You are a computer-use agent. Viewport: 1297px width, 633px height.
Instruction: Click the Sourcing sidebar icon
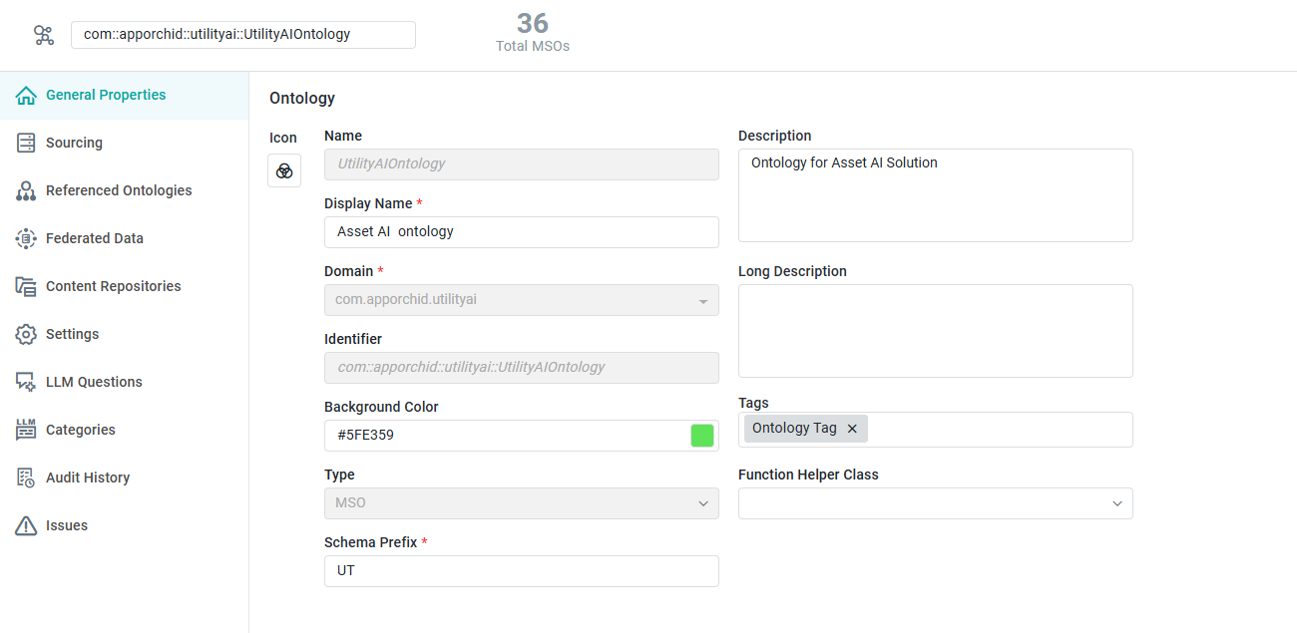26,143
